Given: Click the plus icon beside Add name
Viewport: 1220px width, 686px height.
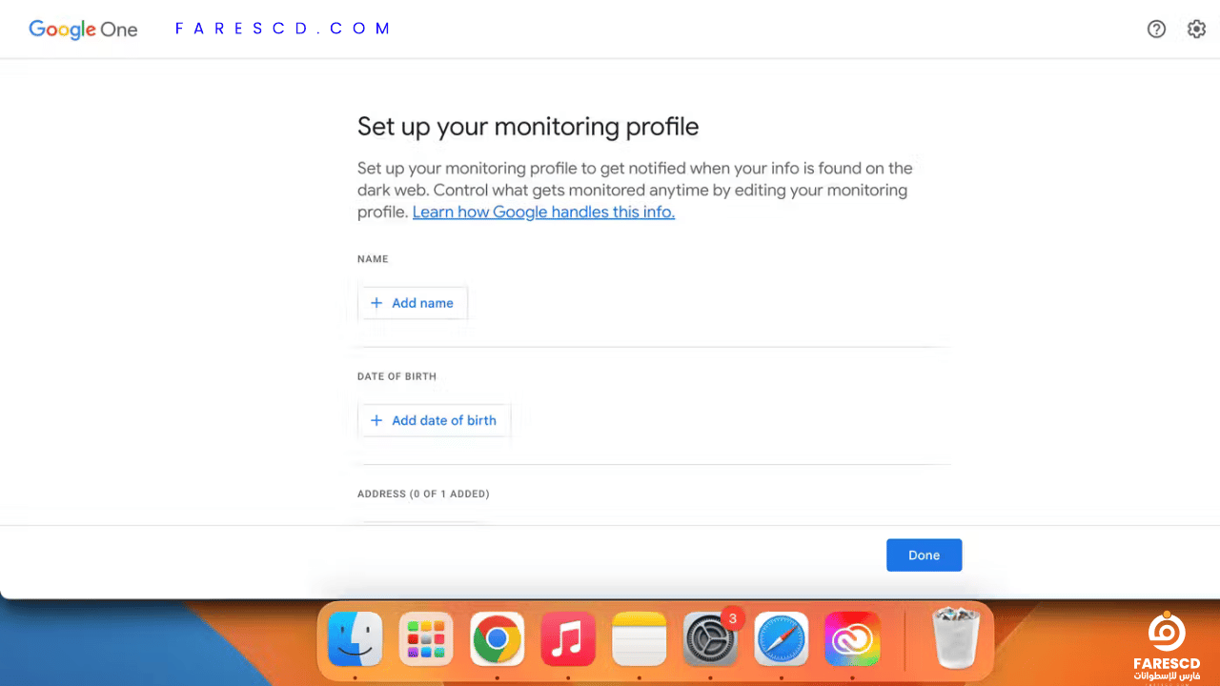Looking at the screenshot, I should [x=376, y=303].
